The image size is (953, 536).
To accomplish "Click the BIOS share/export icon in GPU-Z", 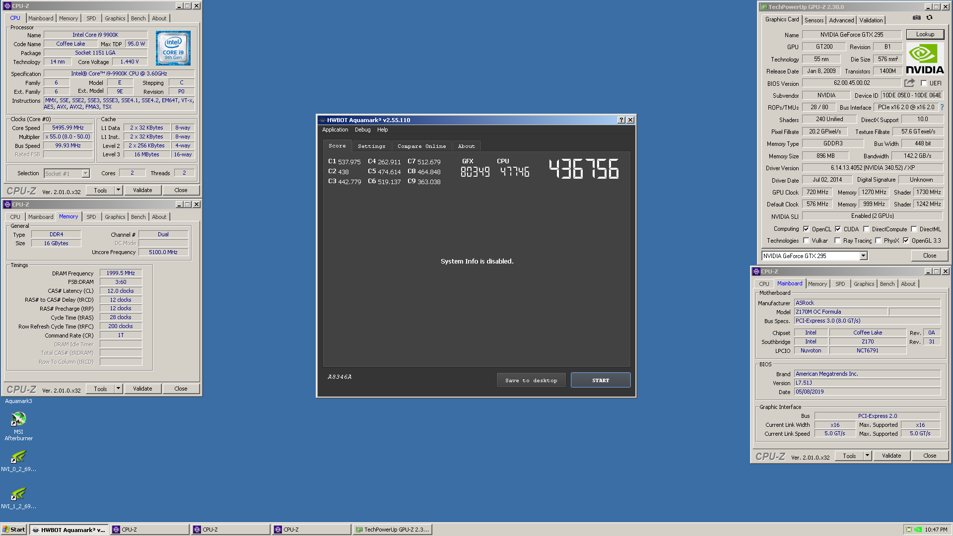I will coord(909,83).
